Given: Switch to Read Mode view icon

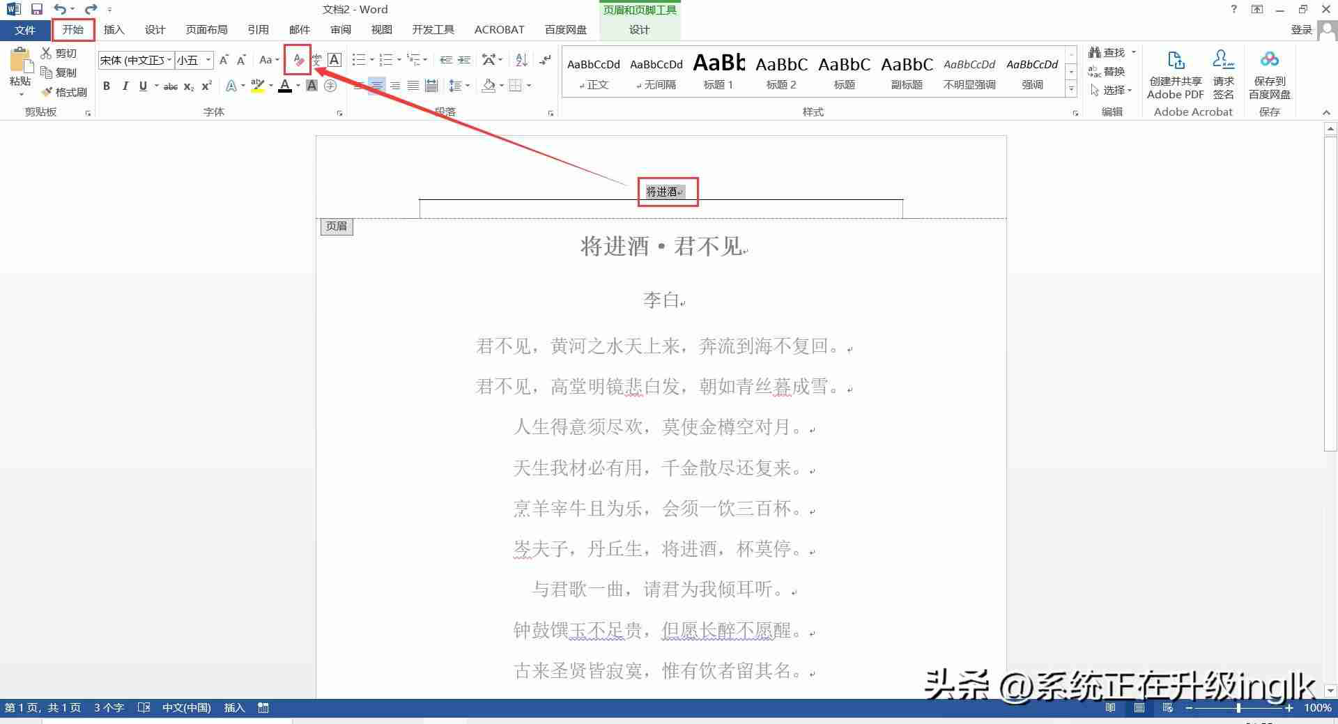Looking at the screenshot, I should [1110, 707].
